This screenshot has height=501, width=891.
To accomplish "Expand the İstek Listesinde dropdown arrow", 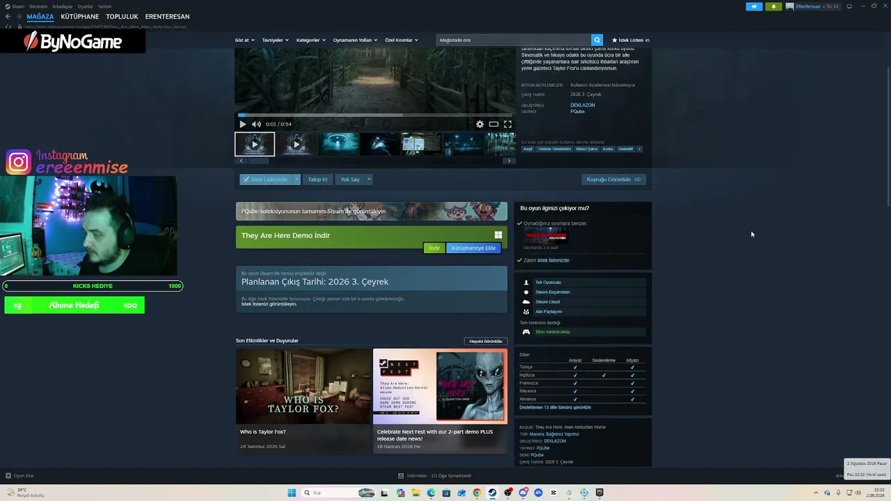I will coord(297,180).
